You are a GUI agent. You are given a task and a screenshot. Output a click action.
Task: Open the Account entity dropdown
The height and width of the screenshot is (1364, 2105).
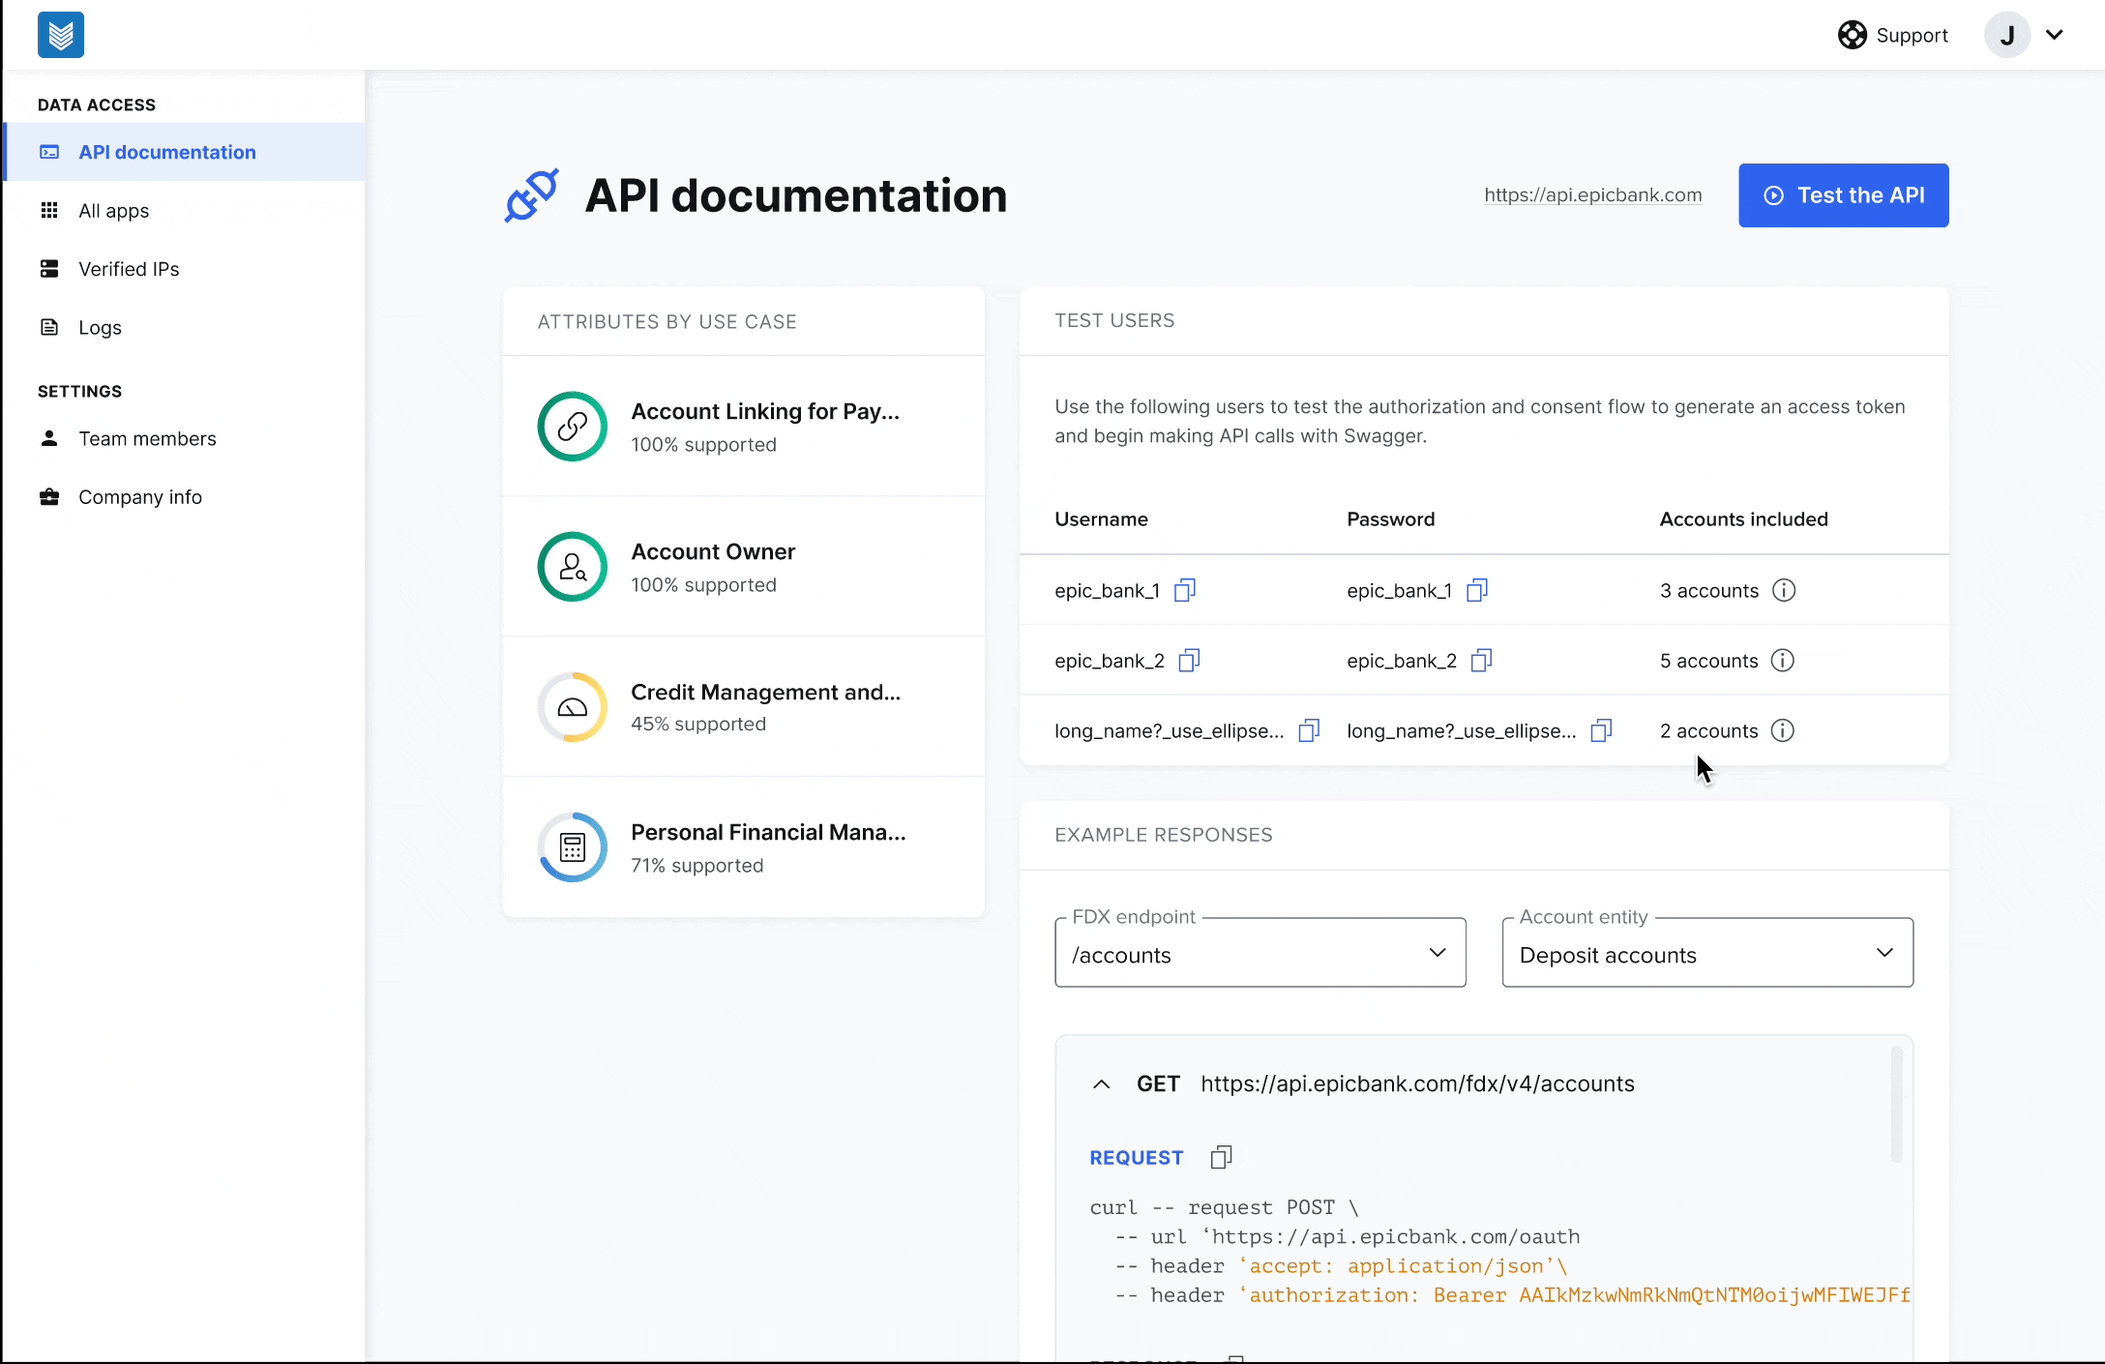point(1706,953)
